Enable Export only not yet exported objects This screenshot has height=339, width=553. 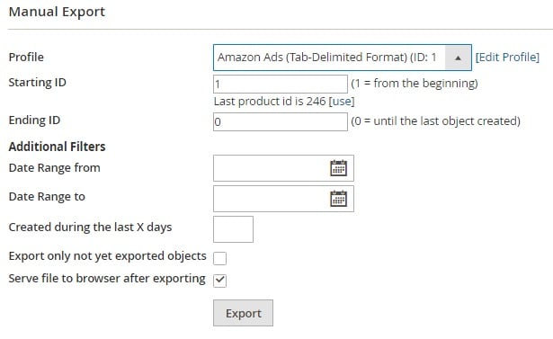click(219, 258)
